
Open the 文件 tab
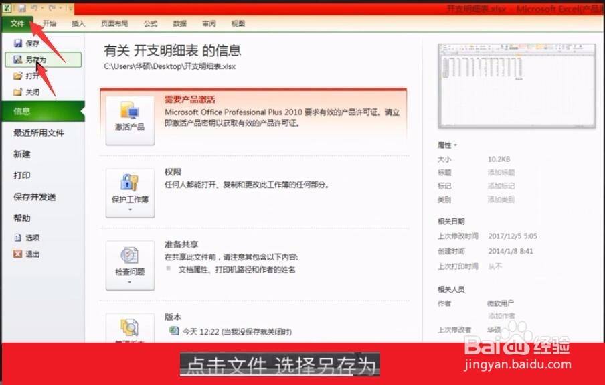[17, 23]
